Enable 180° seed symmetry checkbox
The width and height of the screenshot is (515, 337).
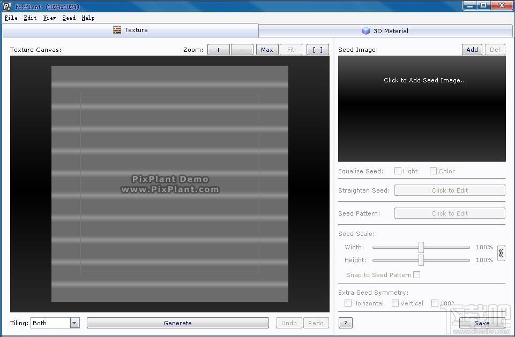coord(435,303)
